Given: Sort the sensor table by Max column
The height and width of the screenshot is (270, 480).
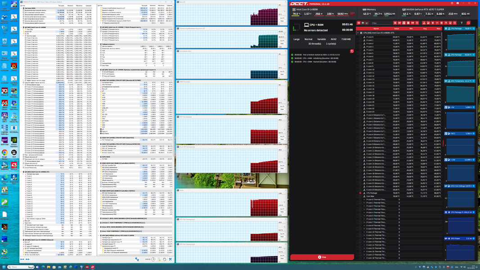Looking at the screenshot, I should click(439, 28).
